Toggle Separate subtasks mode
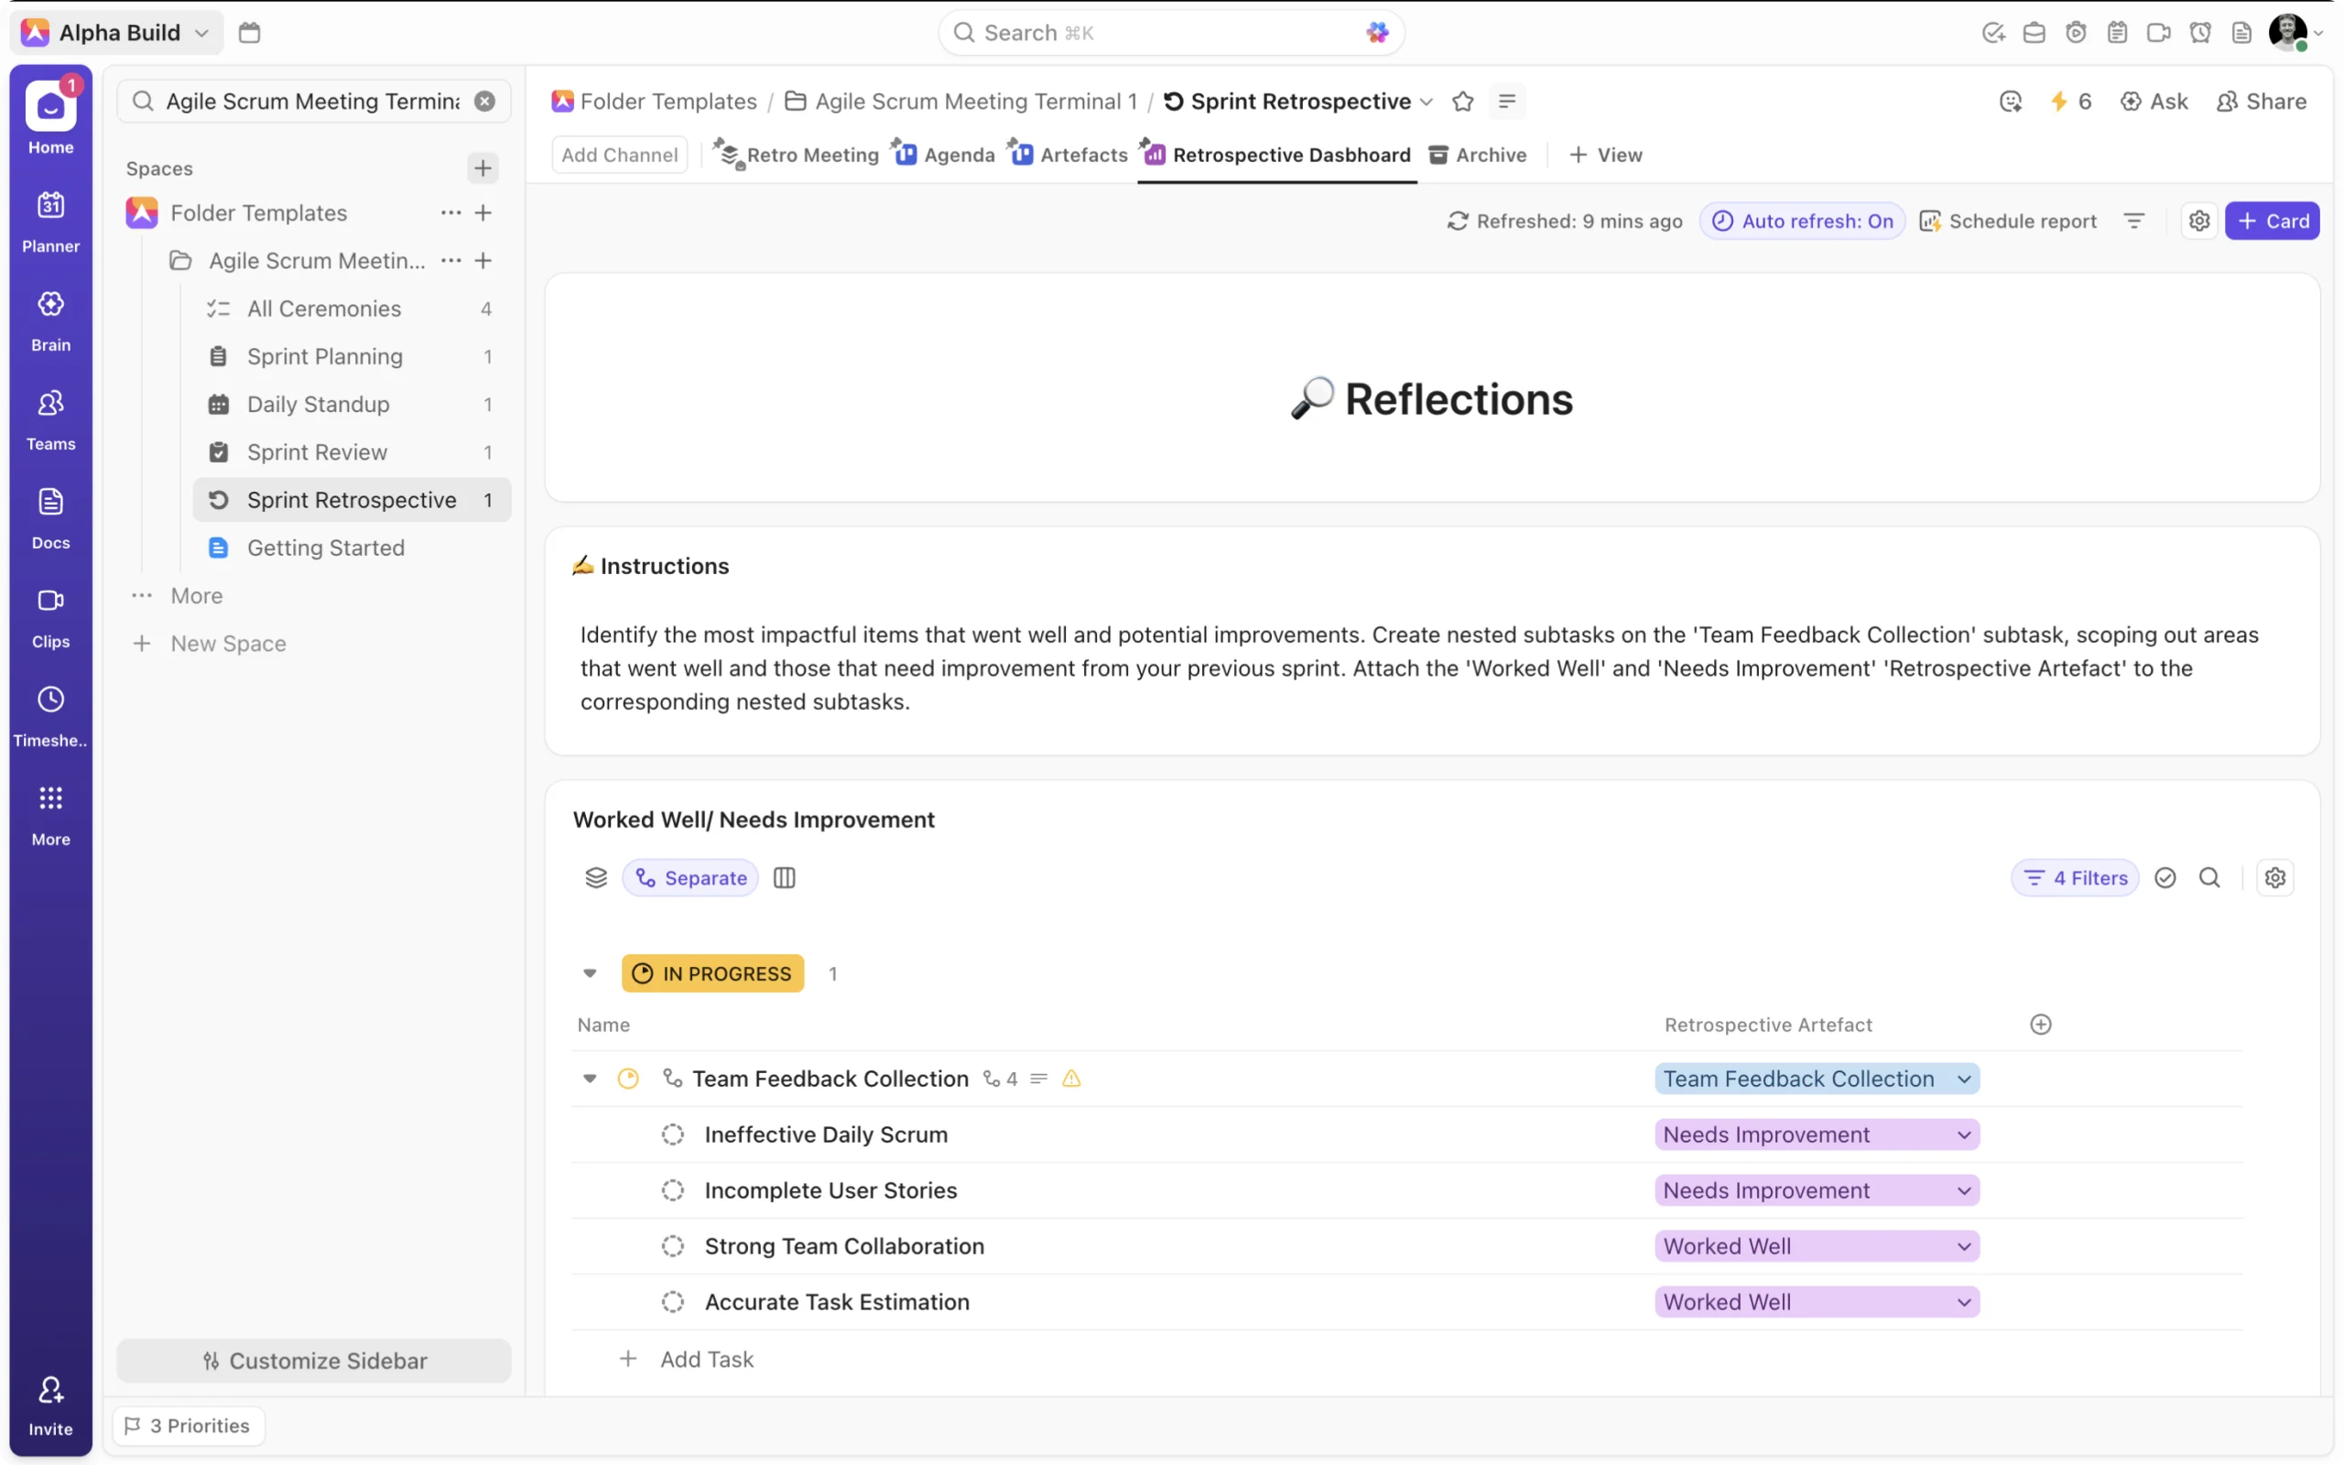This screenshot has width=2344, height=1465. (x=690, y=878)
